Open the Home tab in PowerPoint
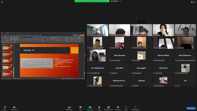197x111 pixels. (5, 35)
